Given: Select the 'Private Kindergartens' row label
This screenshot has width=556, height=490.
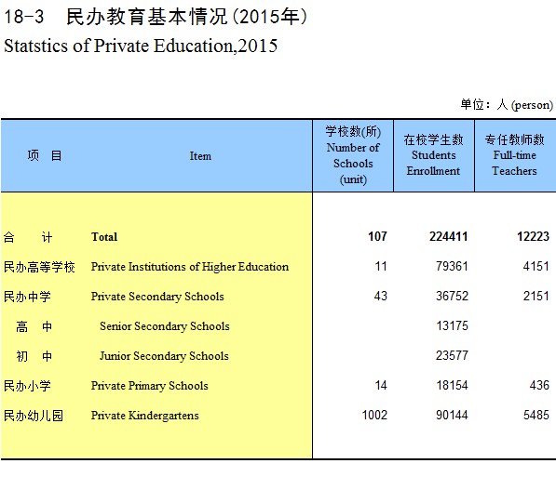Looking at the screenshot, I should 145,416.
